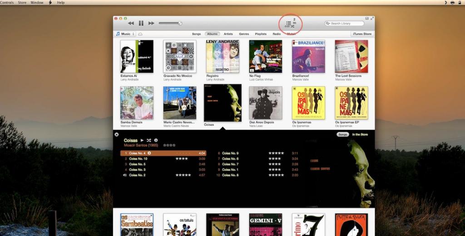Go to the Playlists tab
The width and height of the screenshot is (465, 236).
click(x=261, y=34)
